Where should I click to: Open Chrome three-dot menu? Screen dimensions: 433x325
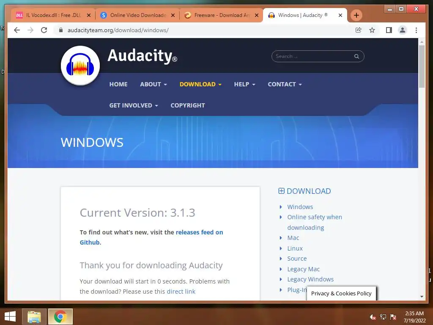coord(417,30)
